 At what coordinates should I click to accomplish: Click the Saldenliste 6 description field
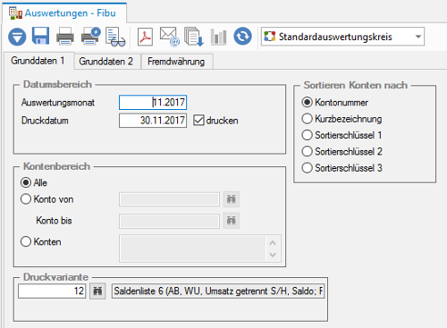coord(218,290)
